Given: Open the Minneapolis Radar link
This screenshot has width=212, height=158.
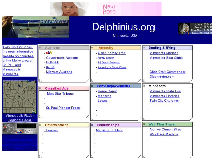Looking at the screenshot, I should [20, 115].
